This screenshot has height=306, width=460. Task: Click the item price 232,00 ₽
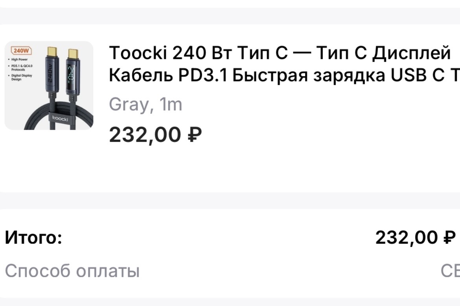[155, 135]
